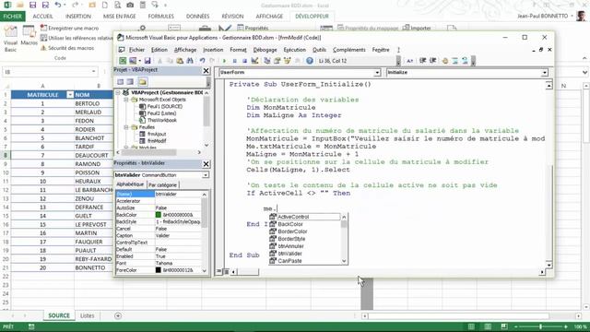Screen dimensions: 590x332
Task: Select btnValider in the autocomplete list
Action: click(290, 254)
